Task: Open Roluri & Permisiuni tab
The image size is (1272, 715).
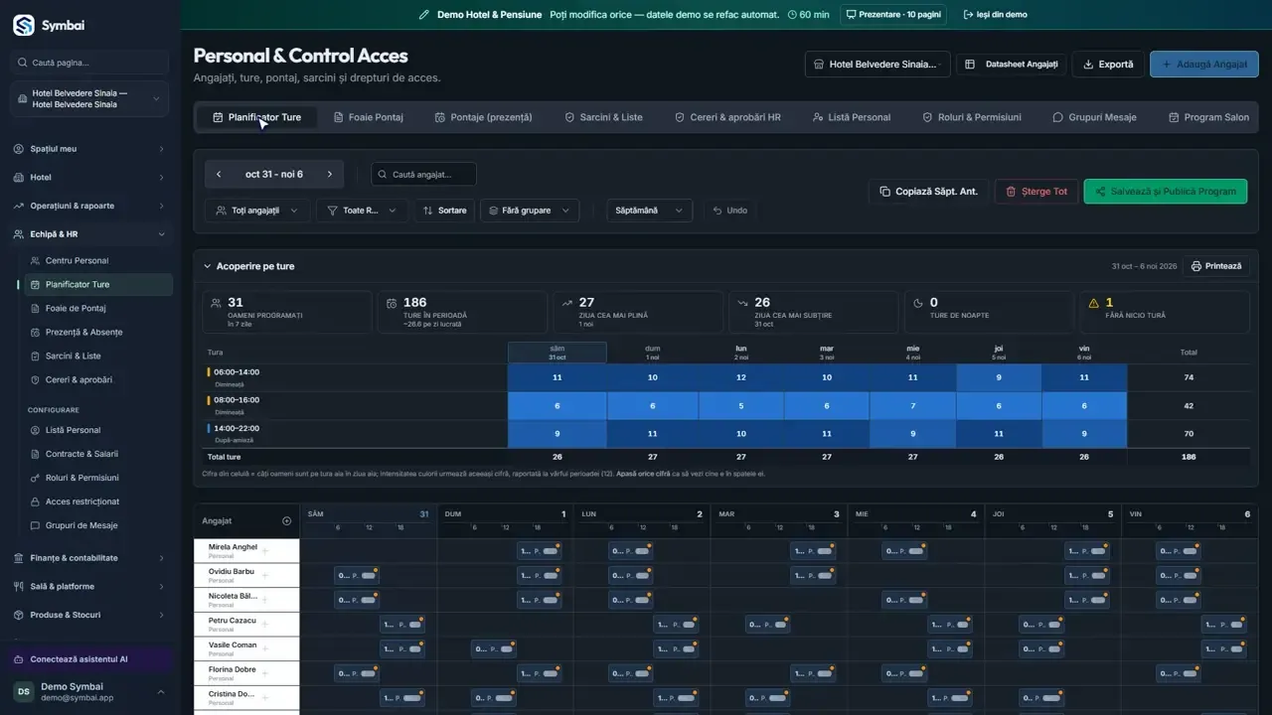Action: point(971,117)
